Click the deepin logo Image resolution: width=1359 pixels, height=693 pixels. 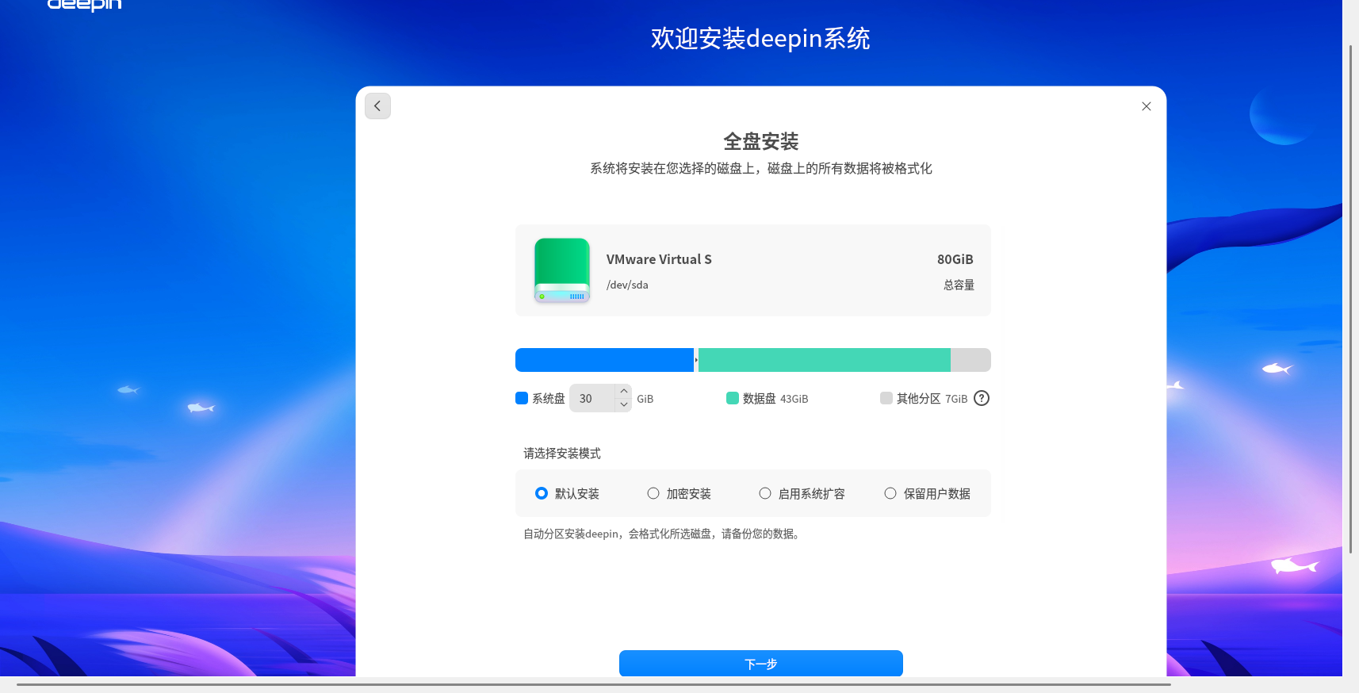coord(84,6)
